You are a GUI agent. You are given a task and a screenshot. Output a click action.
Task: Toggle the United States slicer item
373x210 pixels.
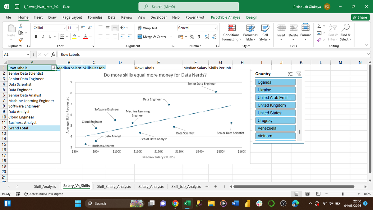(x=275, y=113)
